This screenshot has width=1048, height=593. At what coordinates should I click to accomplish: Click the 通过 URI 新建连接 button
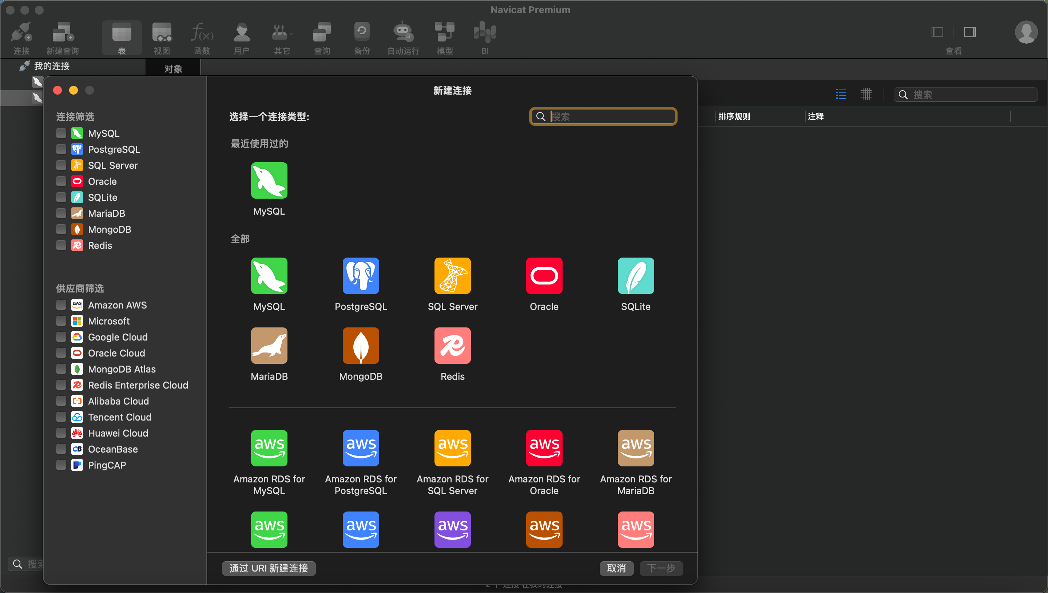(269, 568)
